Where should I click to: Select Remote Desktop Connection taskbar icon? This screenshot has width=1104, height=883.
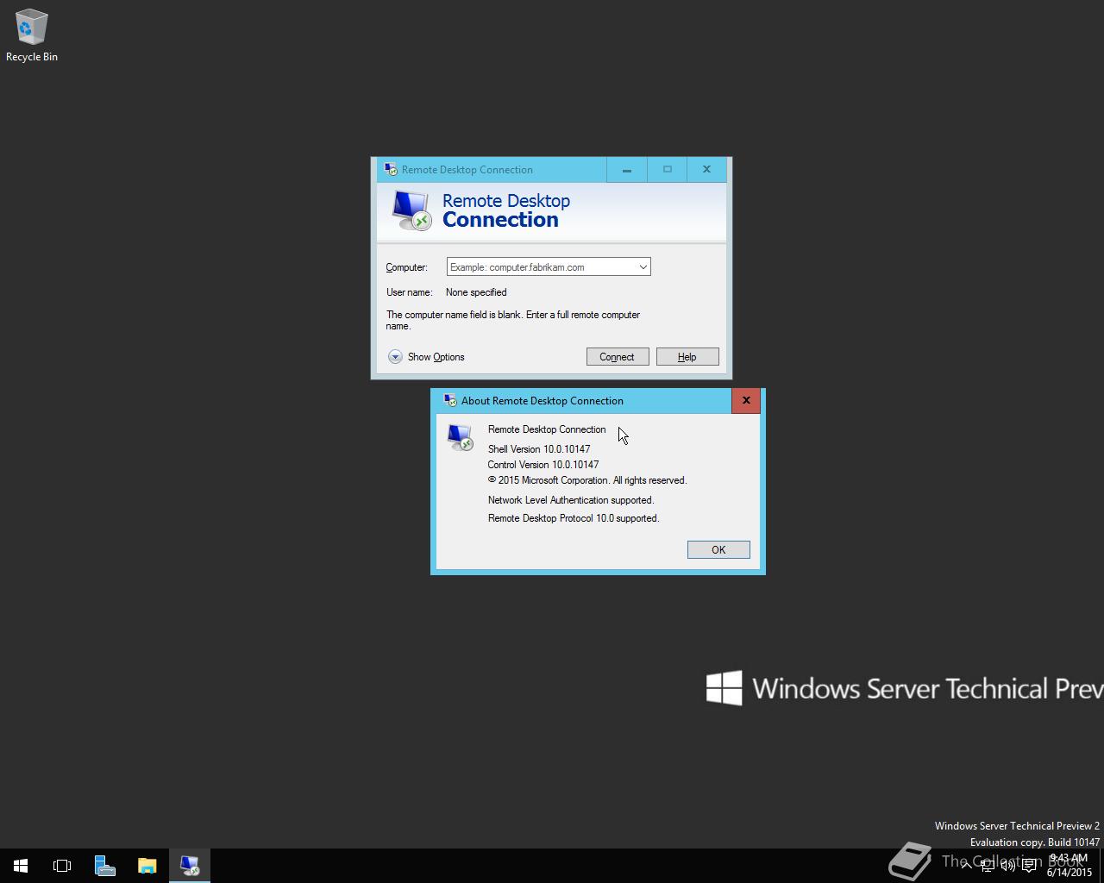189,866
